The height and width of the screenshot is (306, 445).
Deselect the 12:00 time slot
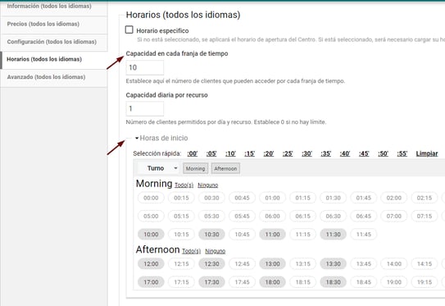pyautogui.click(x=151, y=264)
